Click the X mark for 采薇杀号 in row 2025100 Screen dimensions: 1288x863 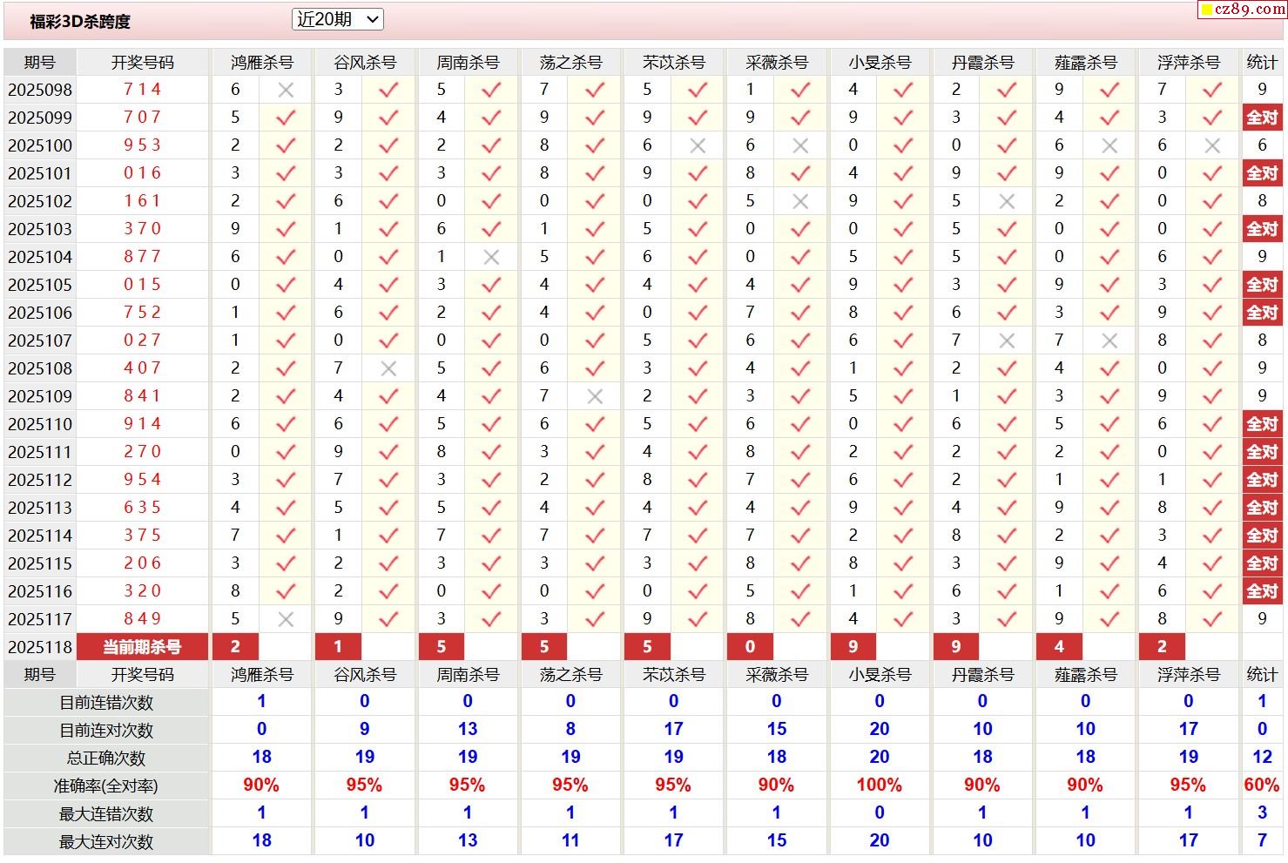click(800, 145)
